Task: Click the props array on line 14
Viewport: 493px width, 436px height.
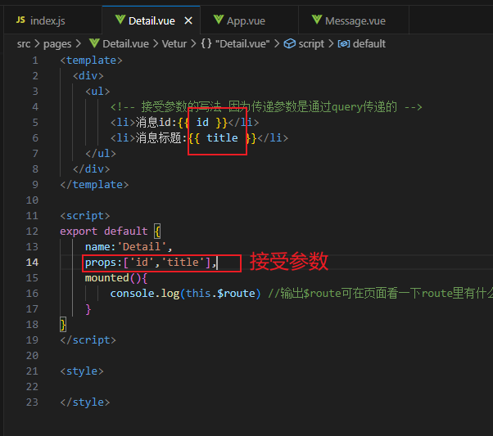Action: point(151,263)
